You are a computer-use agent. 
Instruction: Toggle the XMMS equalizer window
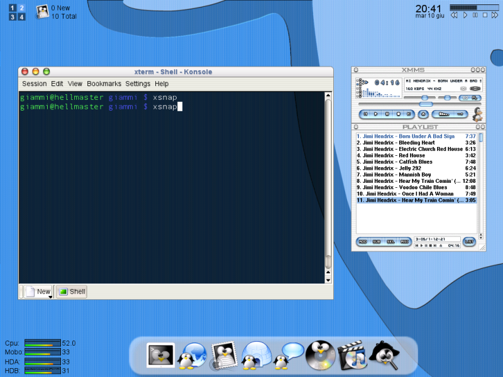point(465,98)
